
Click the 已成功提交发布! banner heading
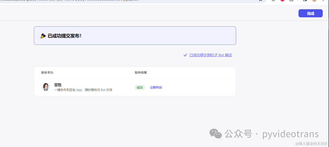pyautogui.click(x=64, y=36)
